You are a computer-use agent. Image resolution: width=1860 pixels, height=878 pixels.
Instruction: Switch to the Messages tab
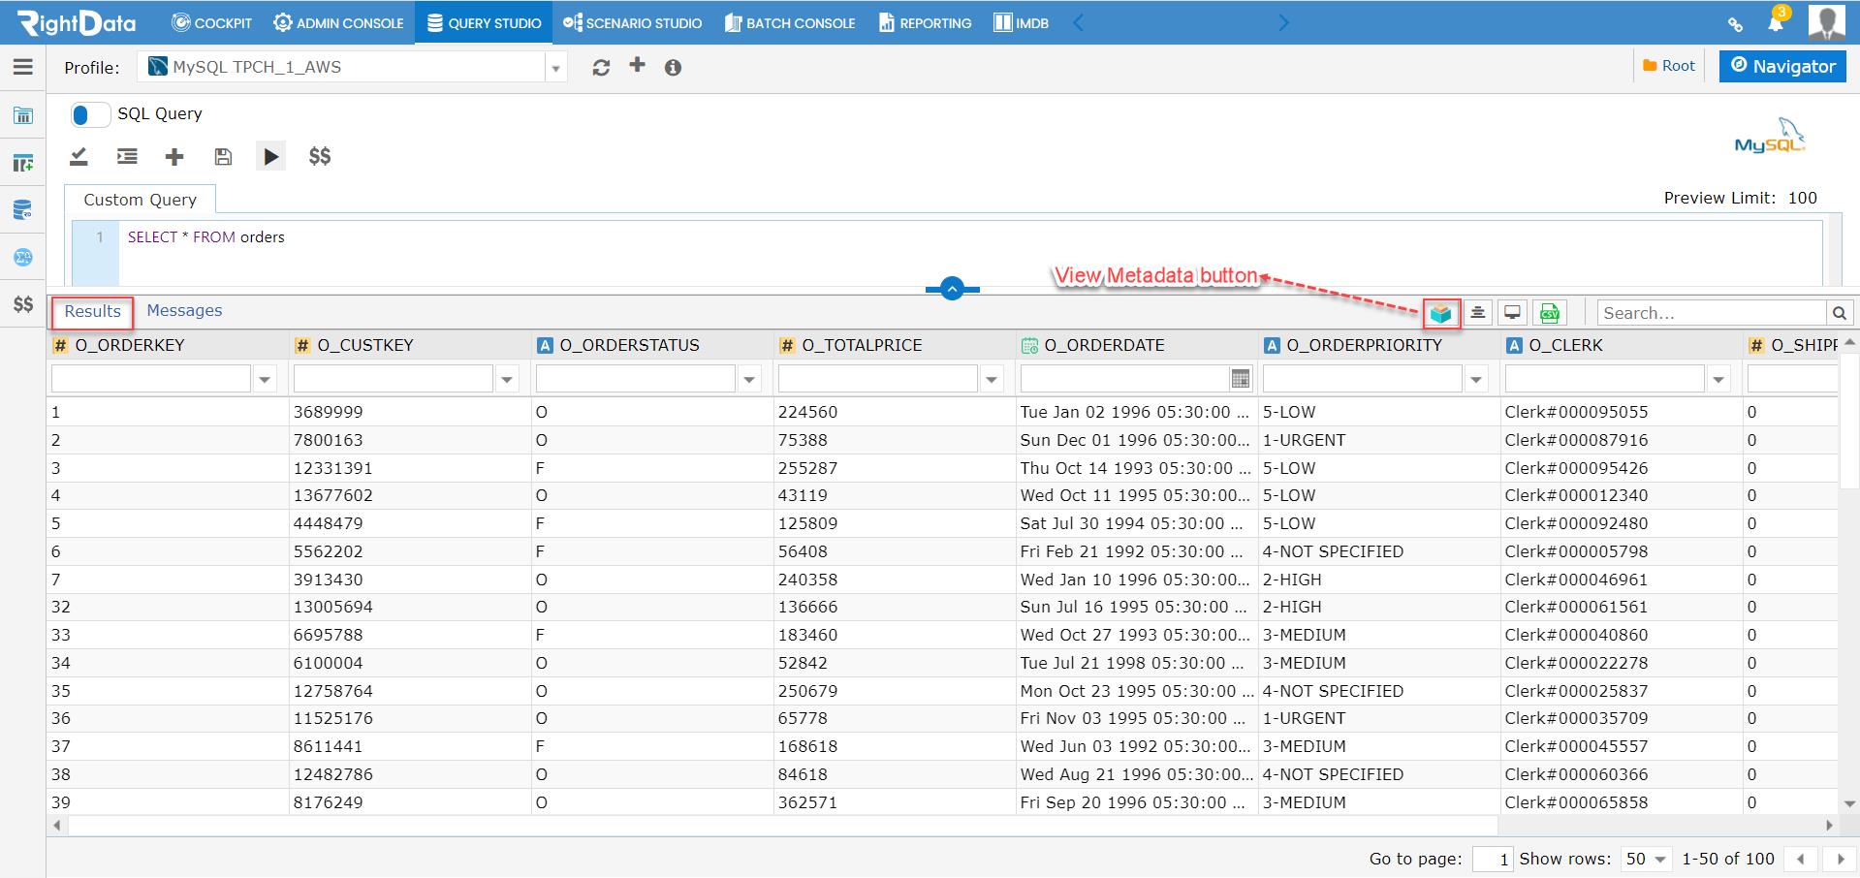pyautogui.click(x=184, y=310)
